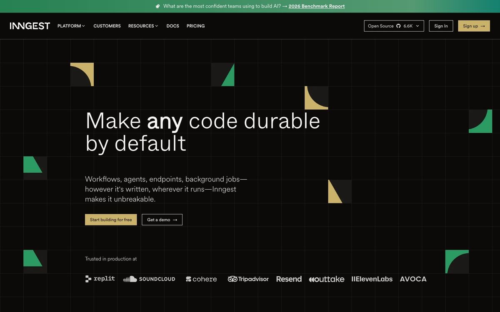
Task: Click the 6.6K stars count
Action: 408,26
